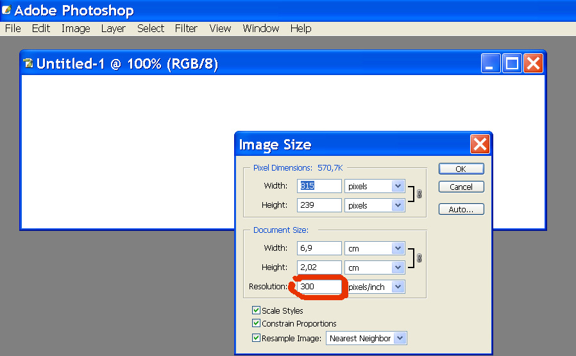The image size is (576, 356).
Task: Open the File menu
Action: tap(13, 28)
